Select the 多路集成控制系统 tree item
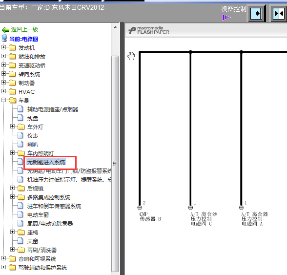 point(49,197)
